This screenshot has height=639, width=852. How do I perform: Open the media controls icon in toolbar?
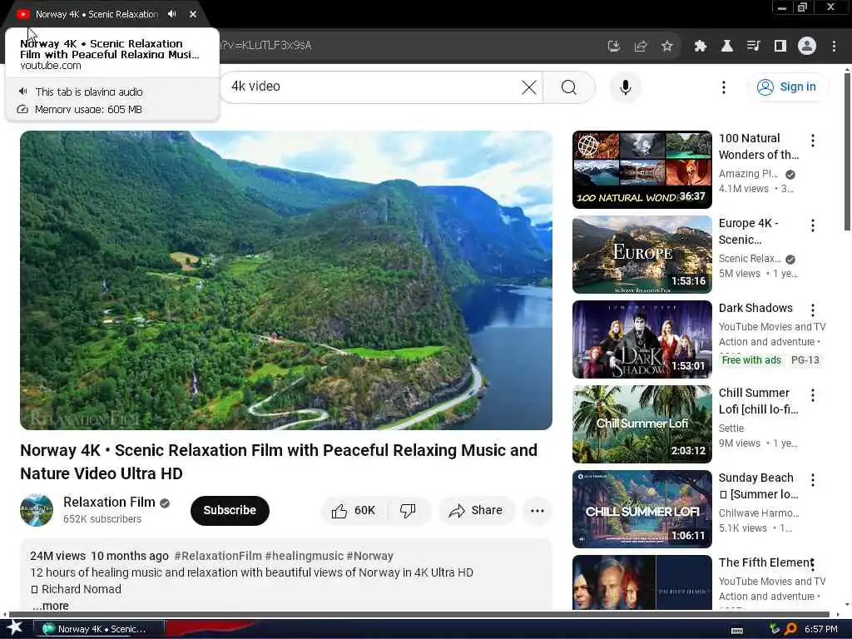point(753,46)
